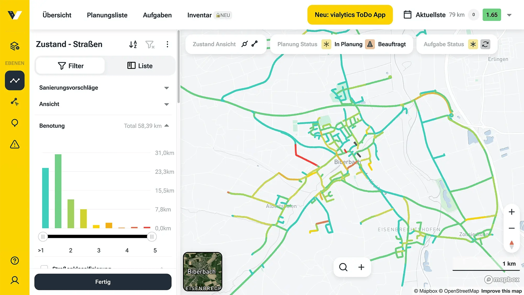
Task: Click the Zustand - Straßen panel title
Action: point(69,44)
